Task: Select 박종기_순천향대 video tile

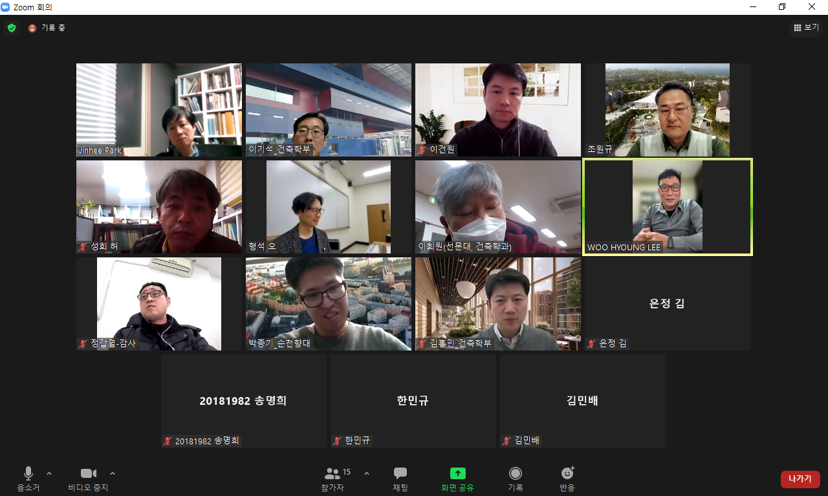Action: [329, 304]
